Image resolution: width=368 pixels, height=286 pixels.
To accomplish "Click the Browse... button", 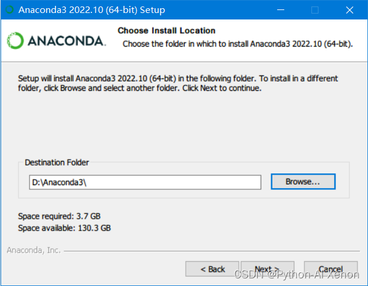I will (x=303, y=182).
